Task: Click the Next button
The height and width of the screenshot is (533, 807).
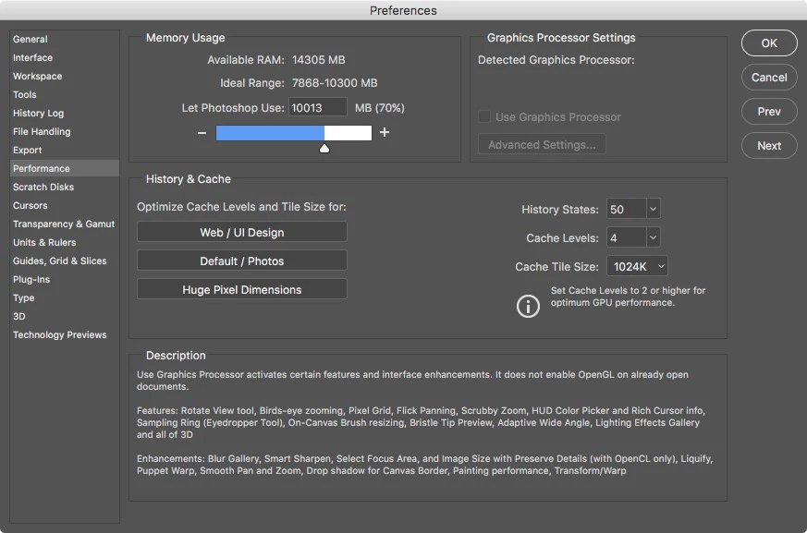Action: click(x=769, y=146)
